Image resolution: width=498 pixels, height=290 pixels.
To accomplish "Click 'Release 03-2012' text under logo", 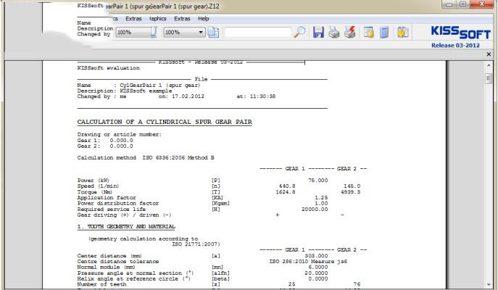I will pyautogui.click(x=455, y=46).
